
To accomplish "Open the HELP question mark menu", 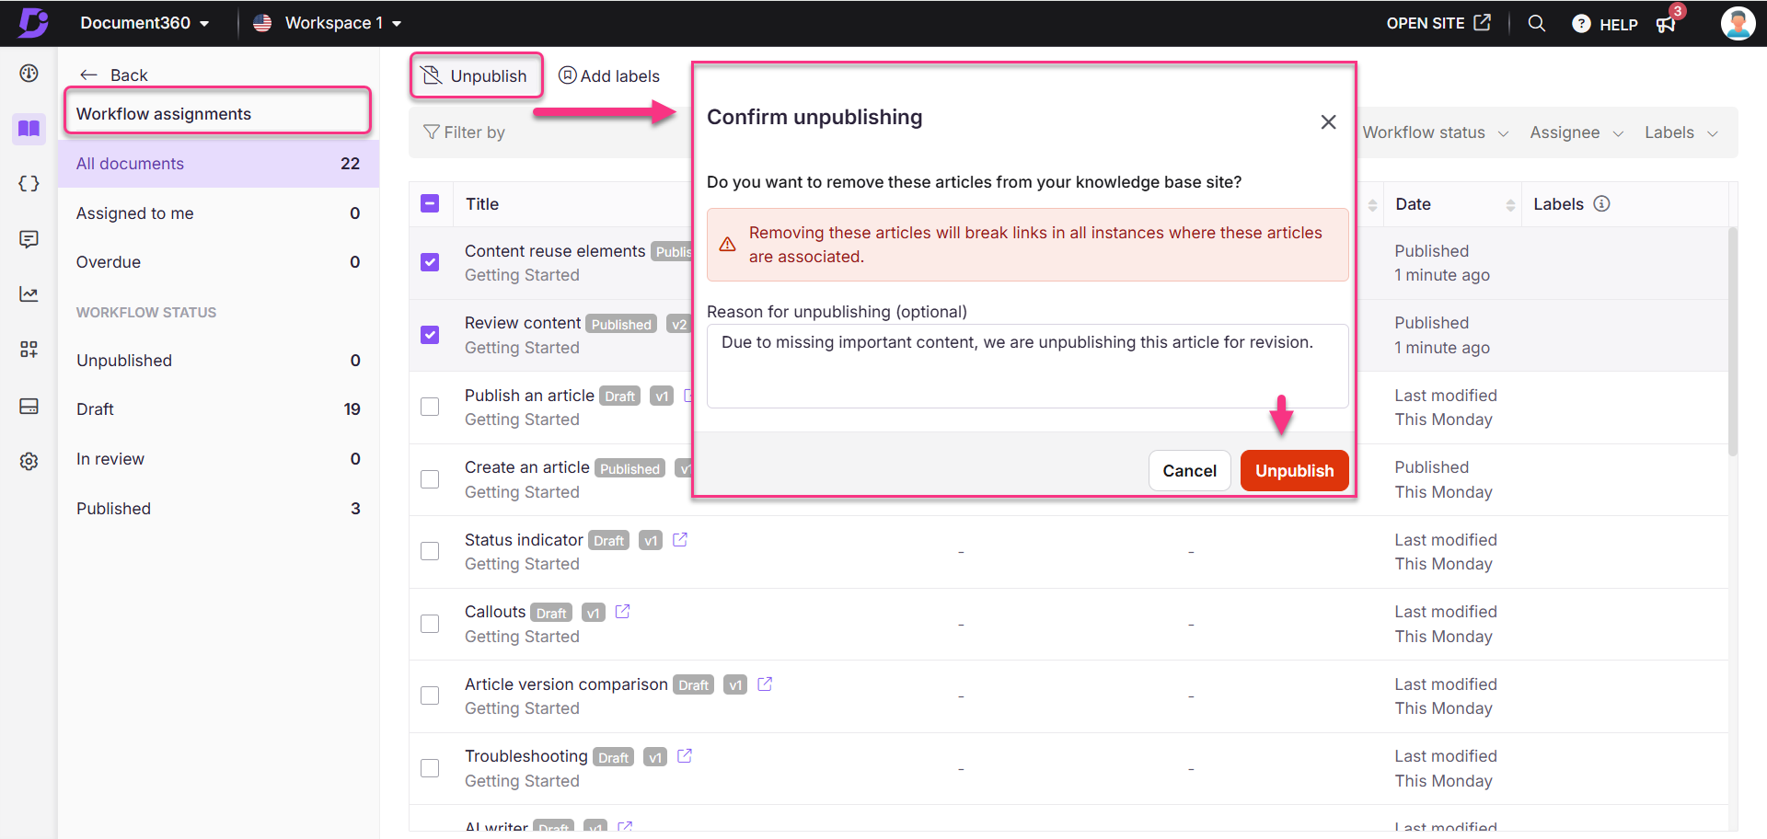I will (x=1605, y=24).
